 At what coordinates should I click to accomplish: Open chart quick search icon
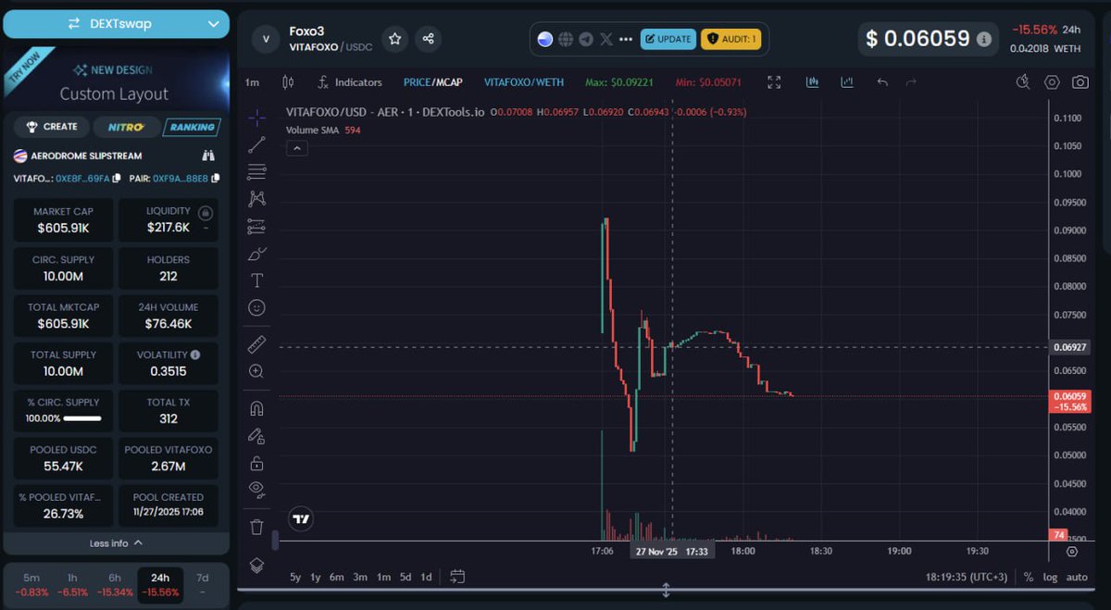[x=1023, y=82]
